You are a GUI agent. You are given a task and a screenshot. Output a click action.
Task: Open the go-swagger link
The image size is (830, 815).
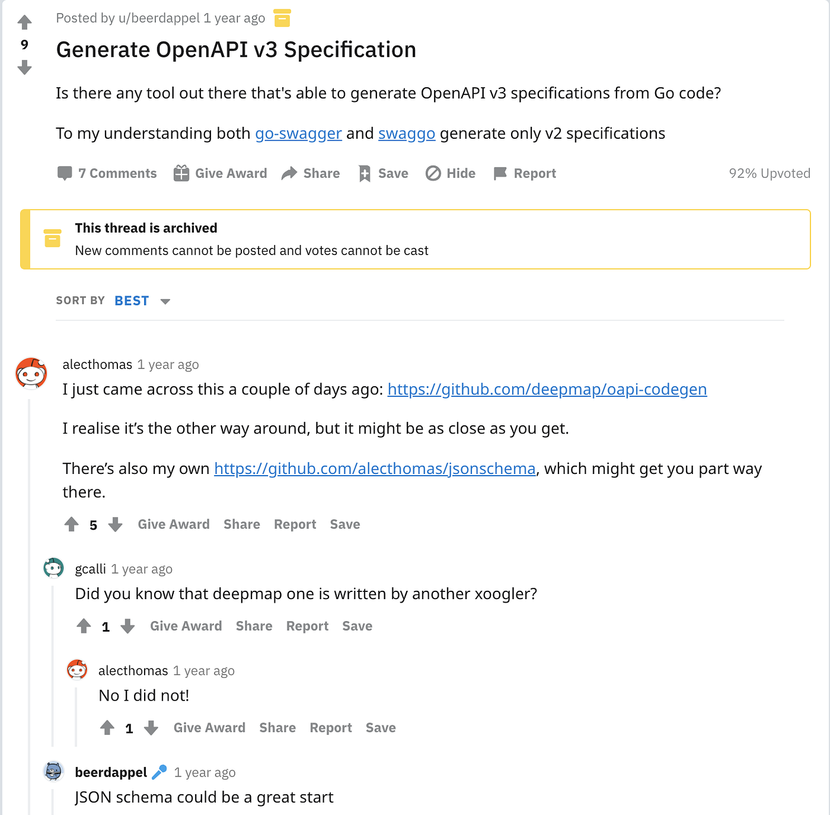pyautogui.click(x=298, y=133)
